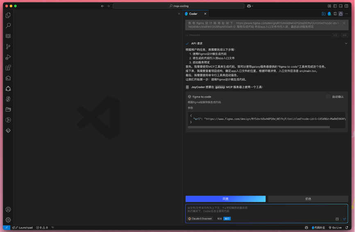Click the add image icon in input box
Viewport: 355px width, 232px height.
(337, 219)
